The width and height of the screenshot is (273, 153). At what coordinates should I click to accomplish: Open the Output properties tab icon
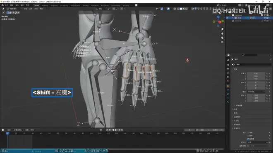point(228,69)
